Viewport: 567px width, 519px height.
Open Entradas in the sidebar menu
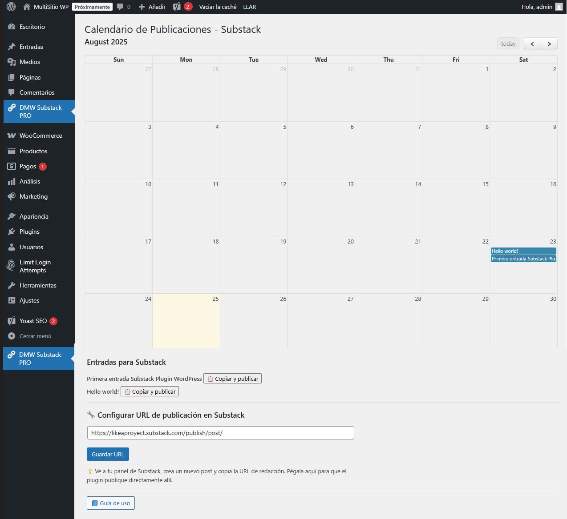click(31, 47)
